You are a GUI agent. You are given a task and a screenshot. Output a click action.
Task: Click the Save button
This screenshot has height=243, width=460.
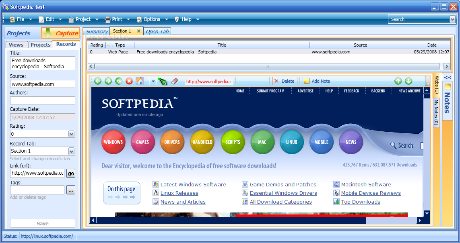43,223
